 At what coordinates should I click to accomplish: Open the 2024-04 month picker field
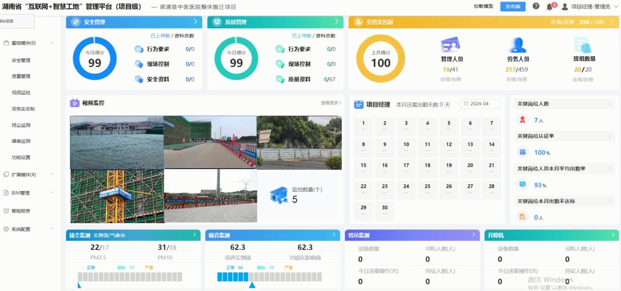[480, 104]
